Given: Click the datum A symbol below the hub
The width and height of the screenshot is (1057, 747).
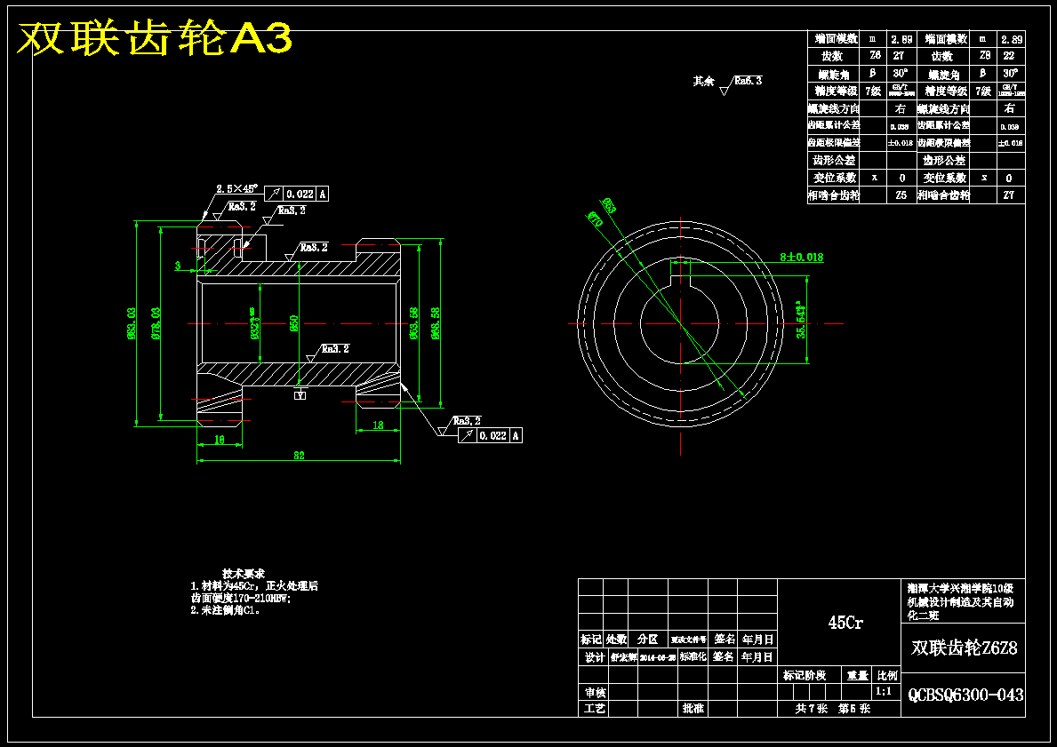Looking at the screenshot, I should pyautogui.click(x=300, y=395).
